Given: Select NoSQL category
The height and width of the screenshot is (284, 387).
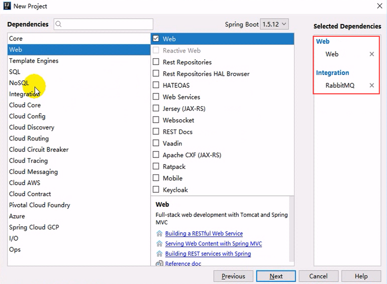Looking at the screenshot, I should pyautogui.click(x=79, y=83).
